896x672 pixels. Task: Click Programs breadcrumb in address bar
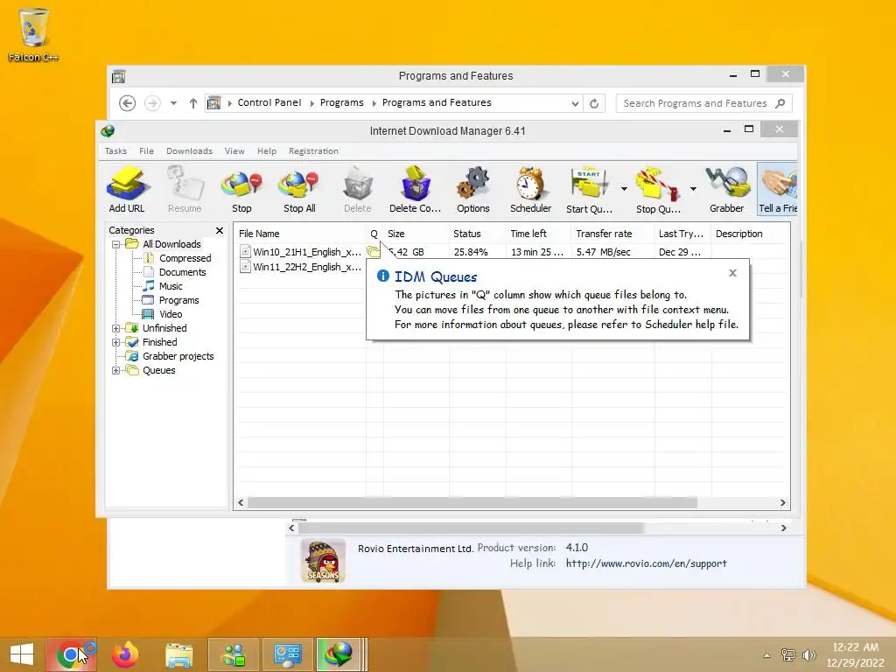click(342, 103)
